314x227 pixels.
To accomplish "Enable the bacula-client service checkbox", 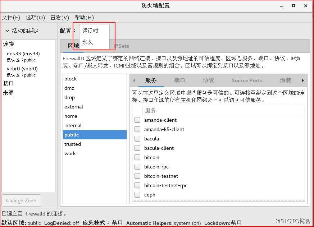I will [137, 148].
